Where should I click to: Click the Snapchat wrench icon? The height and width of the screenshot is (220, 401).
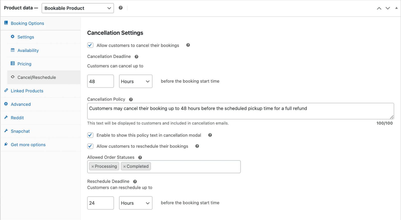click(6, 131)
